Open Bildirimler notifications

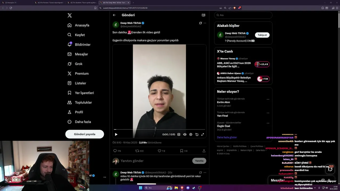(79, 45)
